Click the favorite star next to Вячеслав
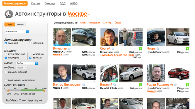The image size is (195, 109). tap(69, 49)
